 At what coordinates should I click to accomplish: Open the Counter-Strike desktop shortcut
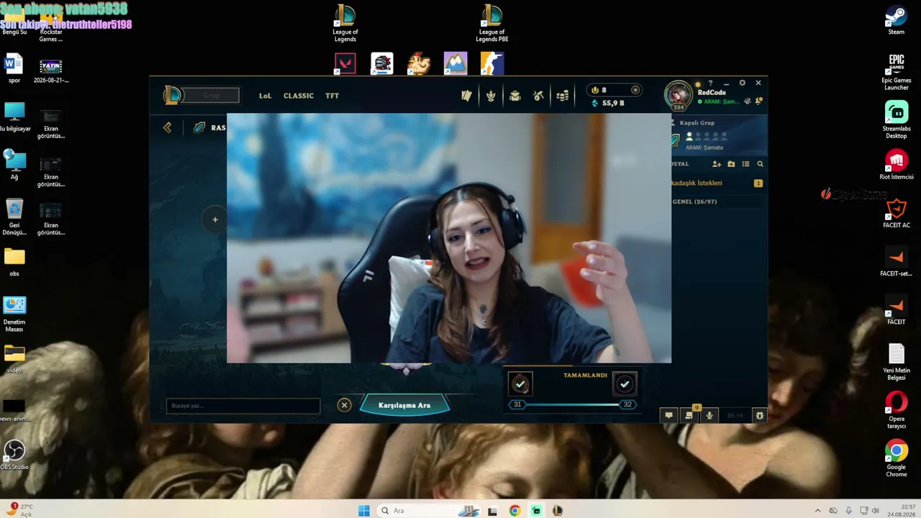click(492, 64)
